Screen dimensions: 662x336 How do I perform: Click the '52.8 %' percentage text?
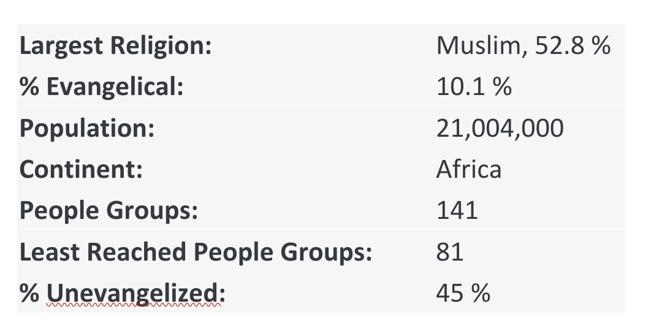(x=573, y=45)
